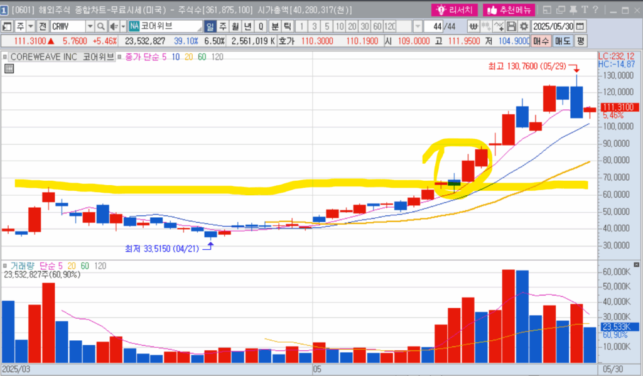Switch to tick (틱) chart
Screen dimensions: 643x376
pos(288,26)
